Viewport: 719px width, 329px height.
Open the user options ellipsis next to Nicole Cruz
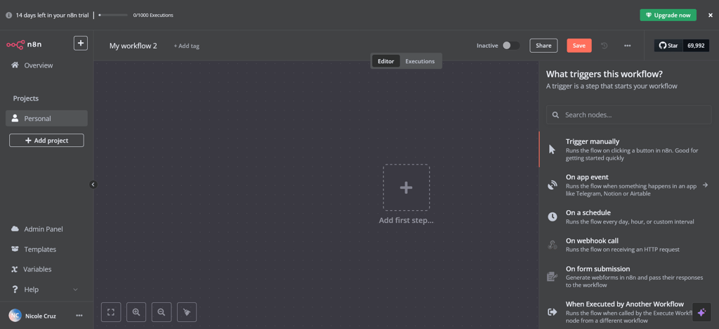tap(79, 316)
